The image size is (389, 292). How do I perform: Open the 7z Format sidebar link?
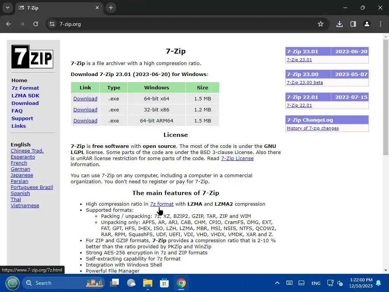[x=25, y=88]
